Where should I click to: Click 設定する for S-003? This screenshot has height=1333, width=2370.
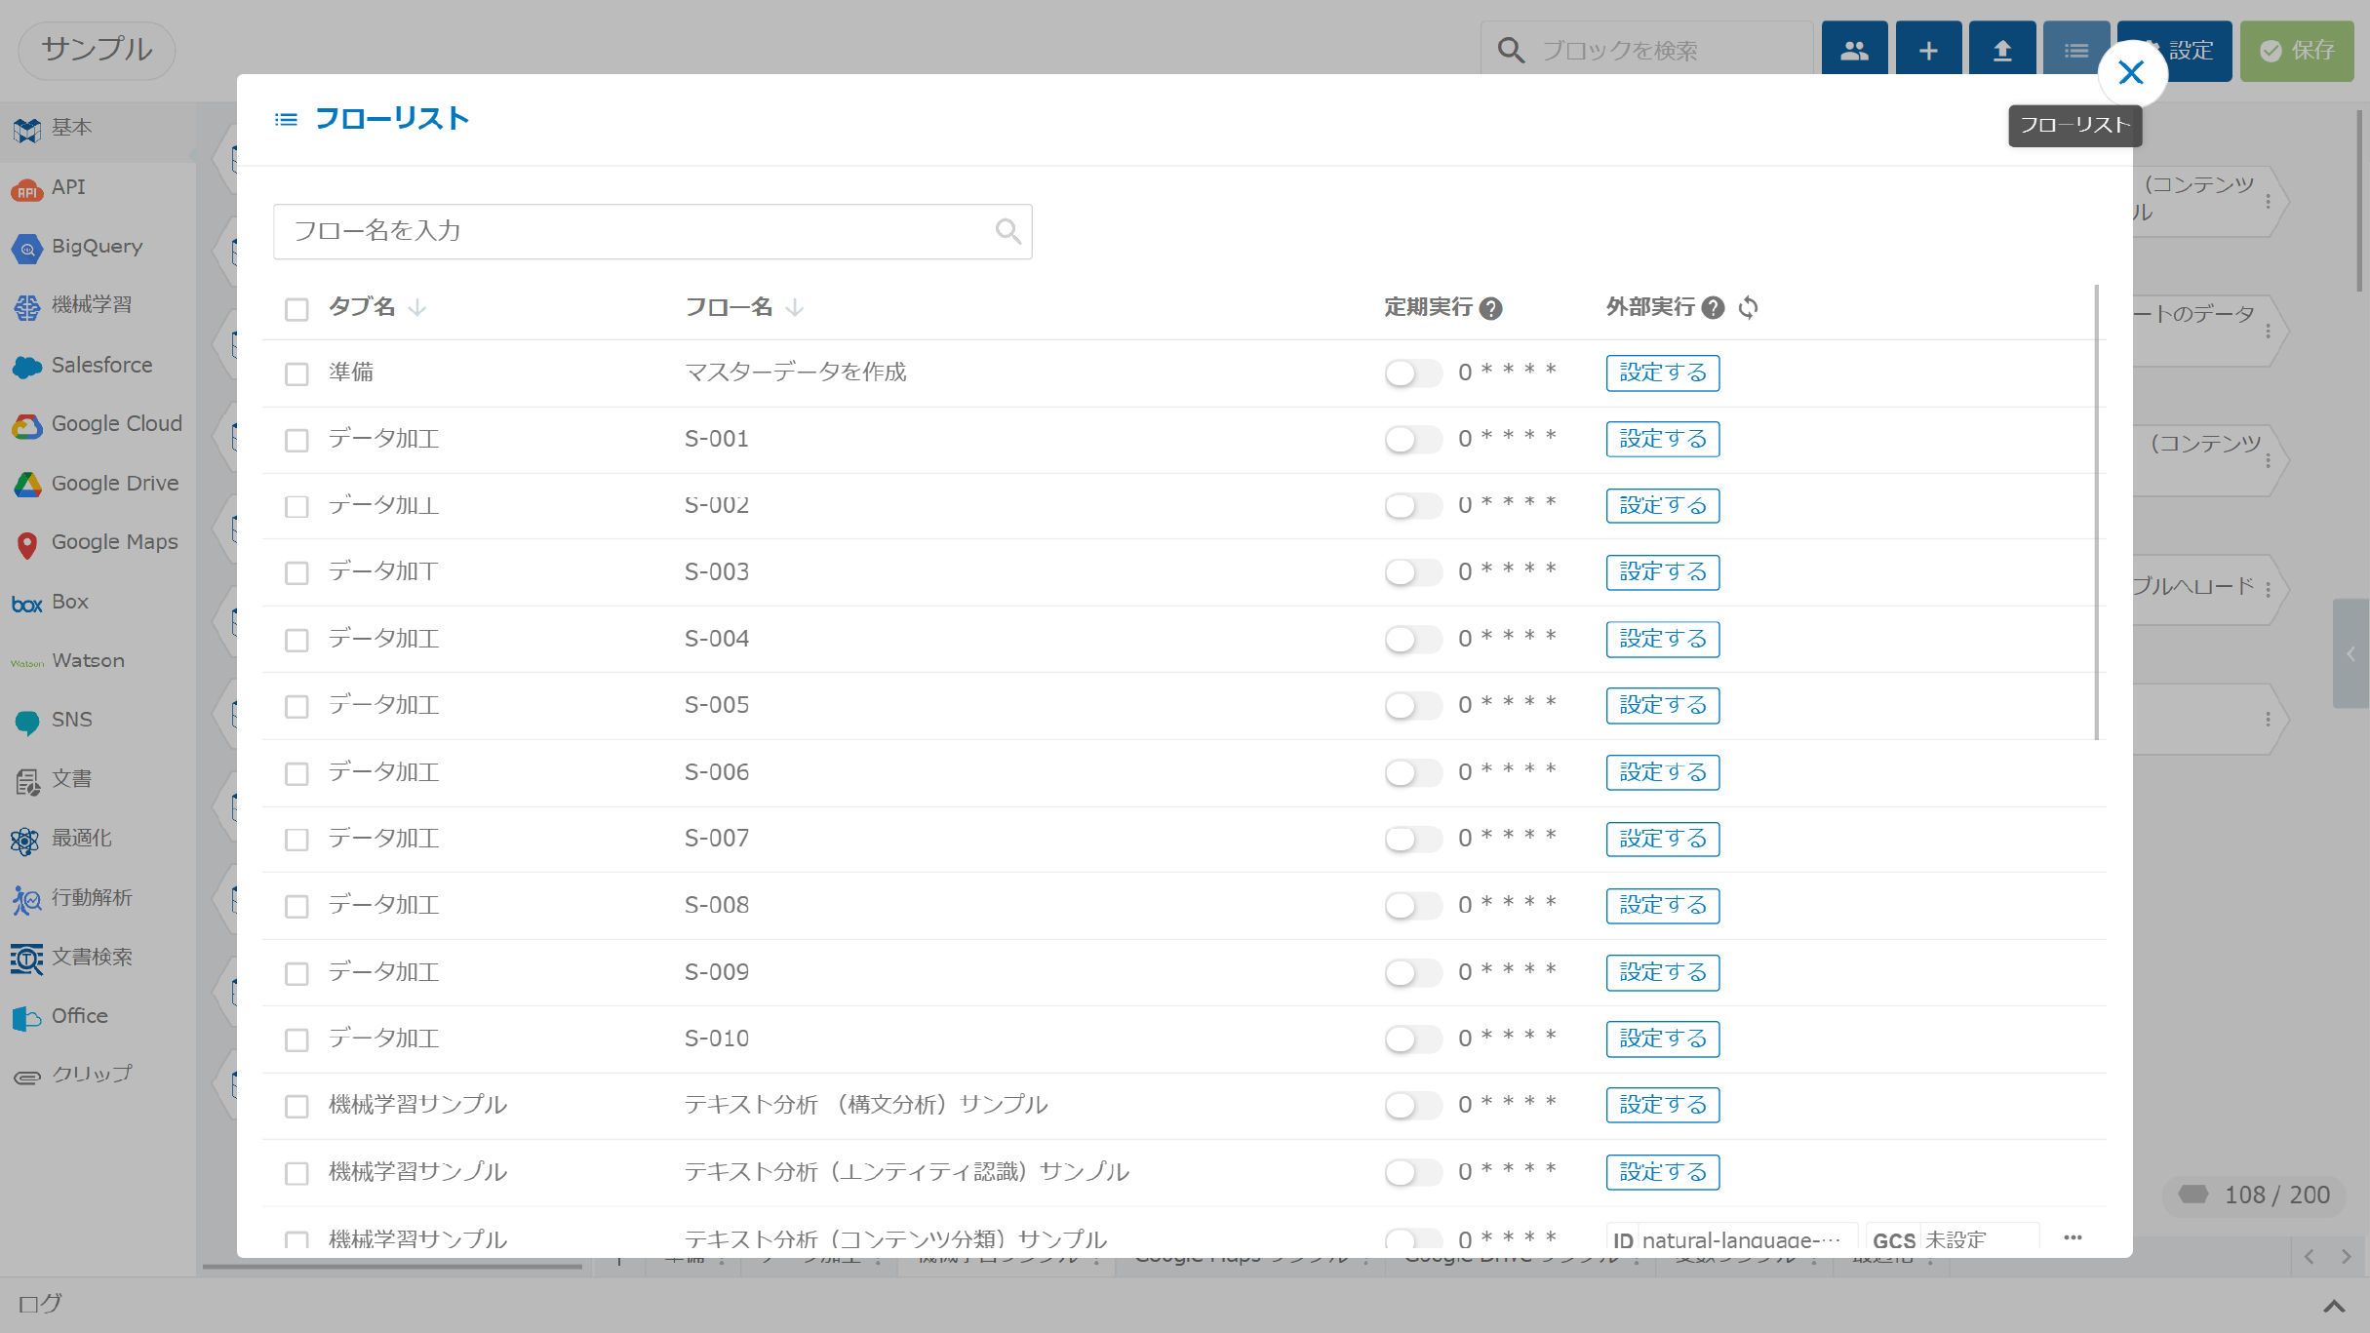tap(1663, 572)
